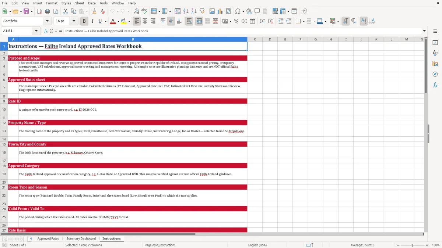This screenshot has width=442, height=248.
Task: Click the Add Decimal Place icon
Action: point(262,21)
